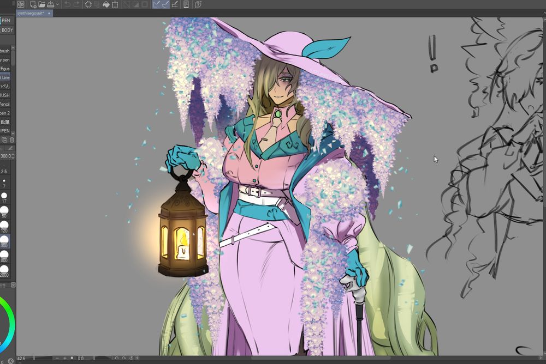Fit canvas to screen square icon
Screen dimensions: 546x364
pyautogui.click(x=72, y=358)
